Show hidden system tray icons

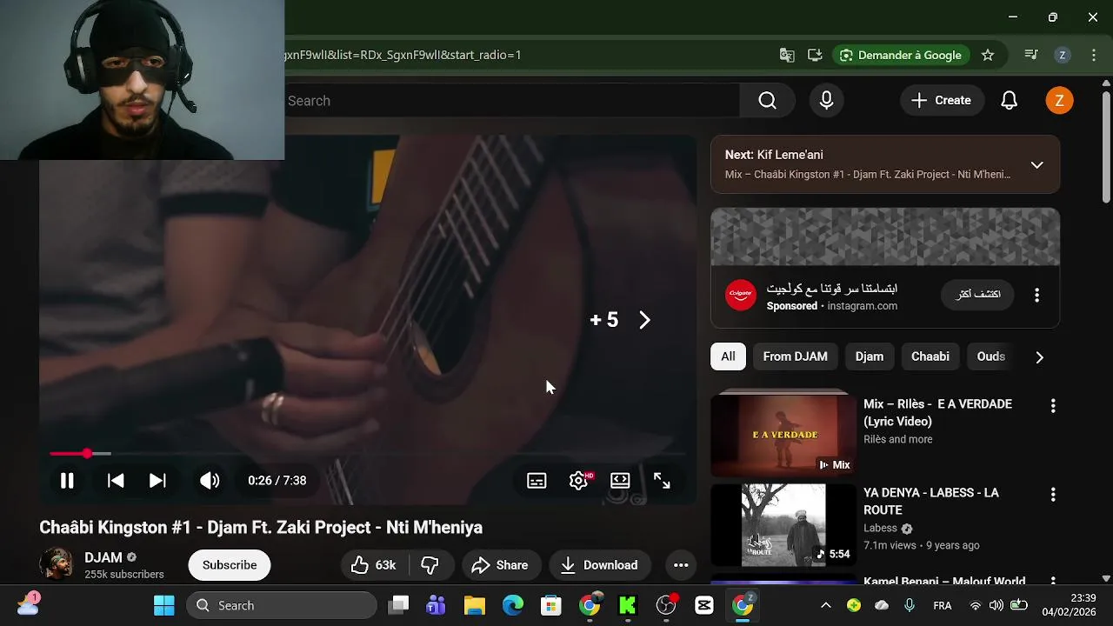pos(826,605)
